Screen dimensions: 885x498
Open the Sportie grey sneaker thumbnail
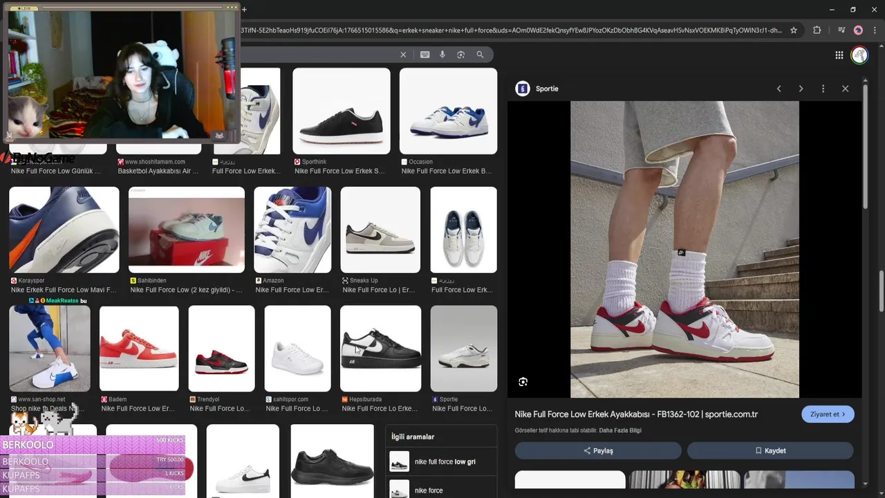pos(463,349)
